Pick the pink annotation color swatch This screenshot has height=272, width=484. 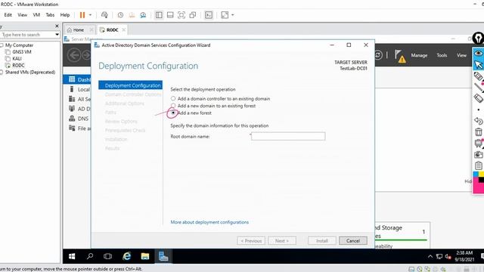coord(477,187)
